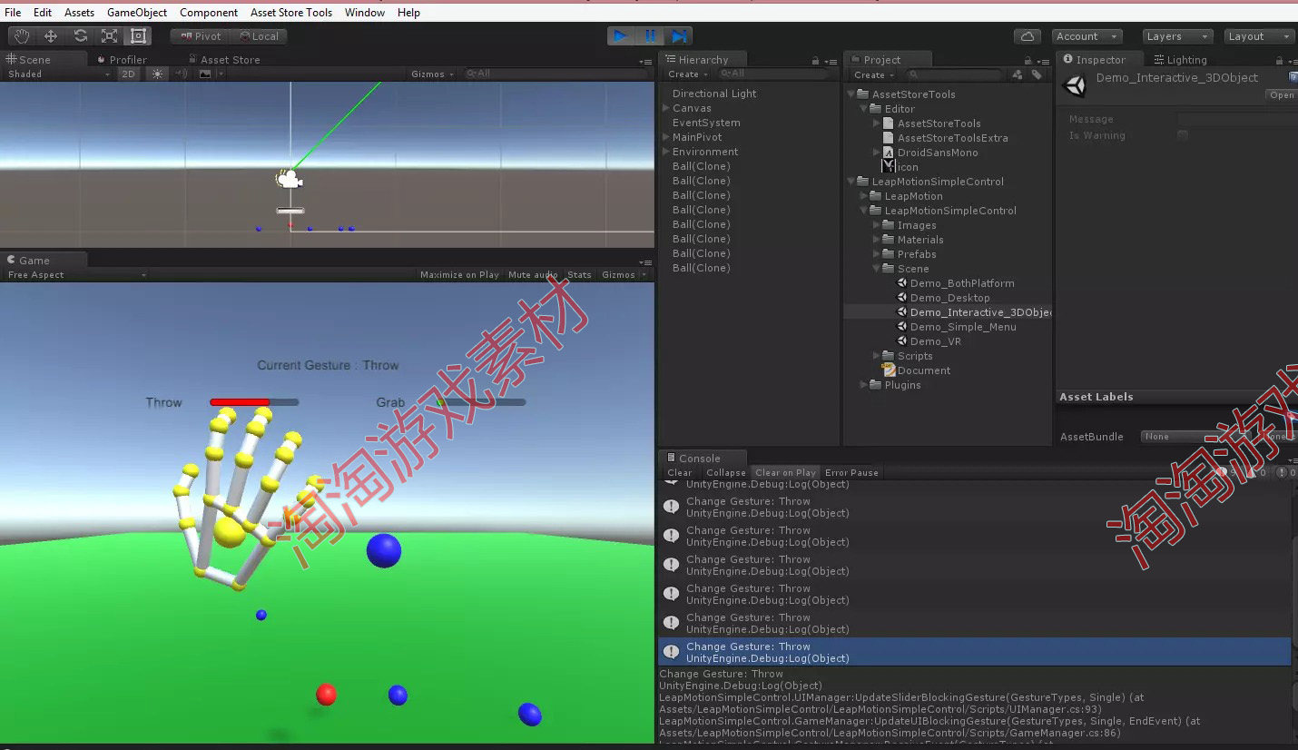Click the Play button
The height and width of the screenshot is (750, 1298).
(621, 36)
